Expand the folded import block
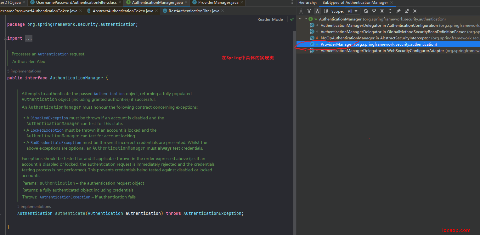 point(5,38)
